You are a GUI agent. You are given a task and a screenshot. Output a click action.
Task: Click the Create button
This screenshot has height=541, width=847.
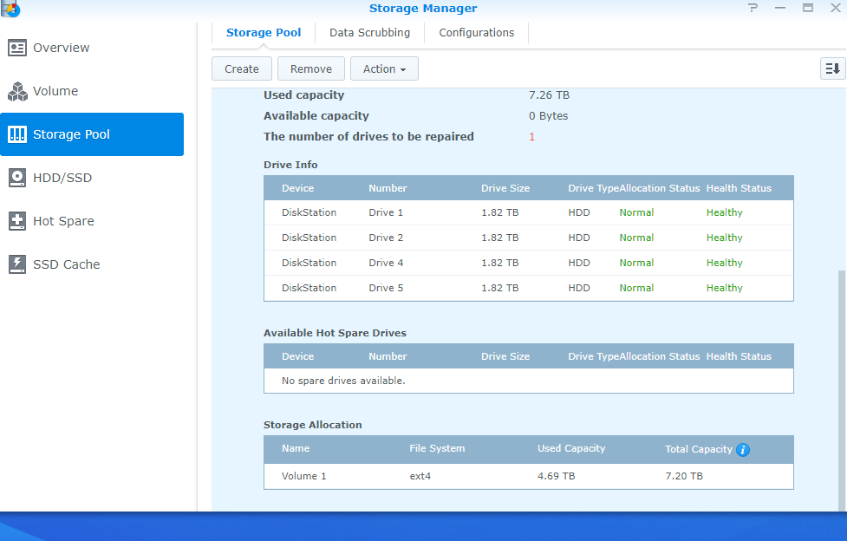click(242, 68)
